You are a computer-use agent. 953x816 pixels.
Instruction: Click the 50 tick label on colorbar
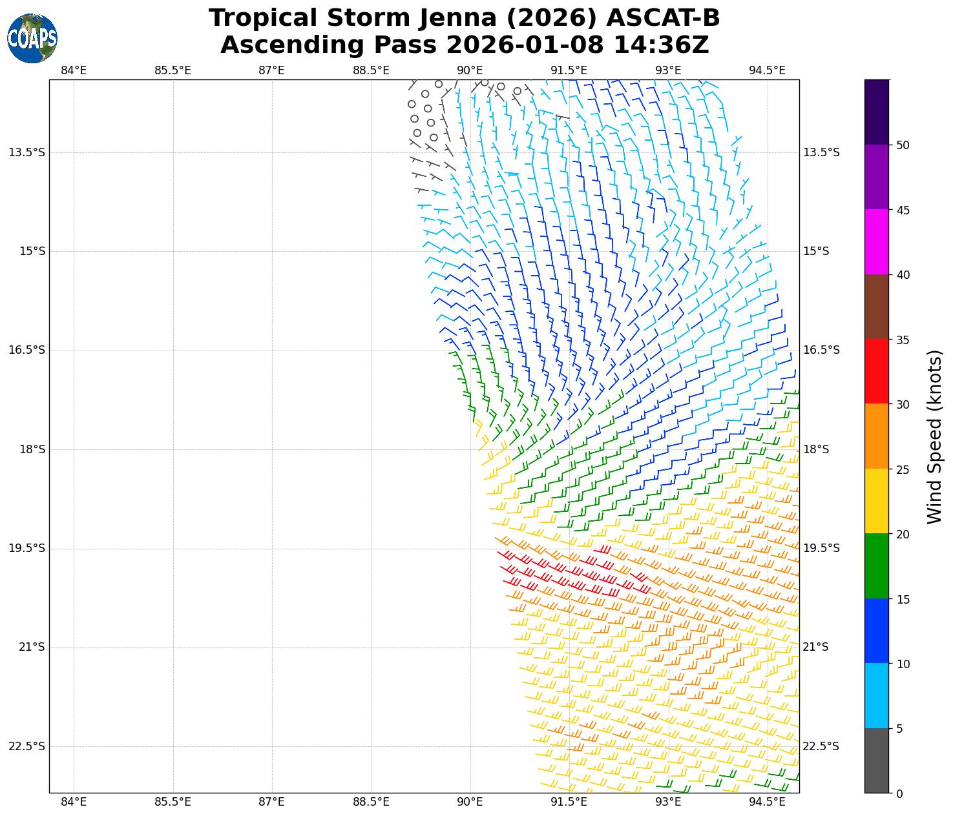(903, 145)
